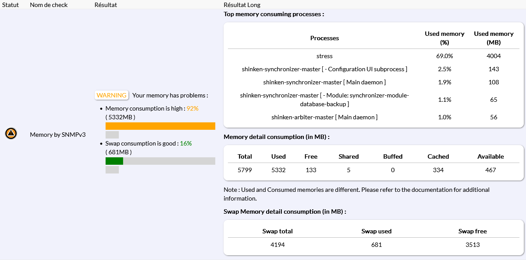Click the Memory by SNMPv3 check name
526x260 pixels.
(x=57, y=135)
